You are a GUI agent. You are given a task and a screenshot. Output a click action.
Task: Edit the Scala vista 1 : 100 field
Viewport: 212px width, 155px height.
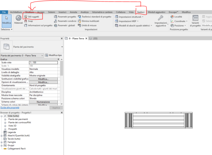click(x=43, y=63)
